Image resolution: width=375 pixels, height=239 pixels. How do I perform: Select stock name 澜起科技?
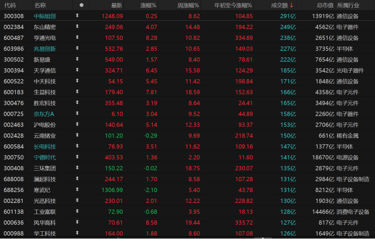tap(45, 179)
